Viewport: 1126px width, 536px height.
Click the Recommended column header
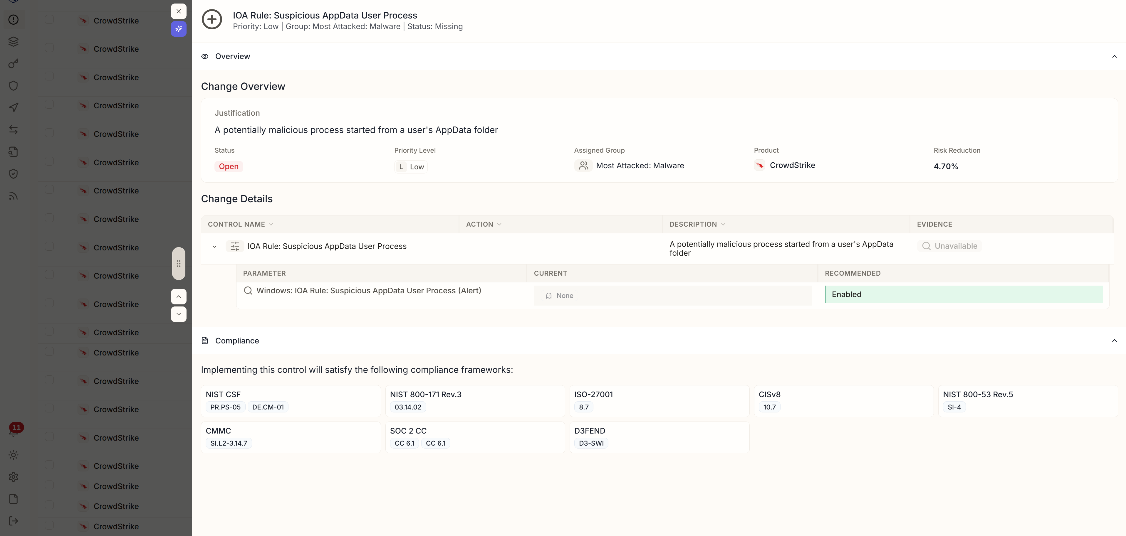pos(853,274)
